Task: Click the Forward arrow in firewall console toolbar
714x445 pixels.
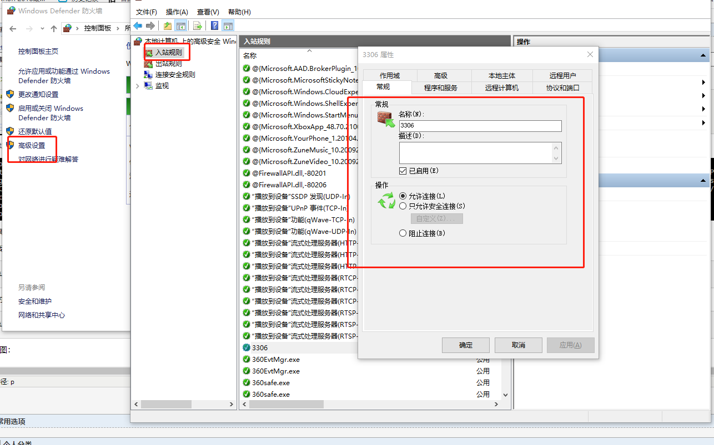Action: click(x=150, y=25)
